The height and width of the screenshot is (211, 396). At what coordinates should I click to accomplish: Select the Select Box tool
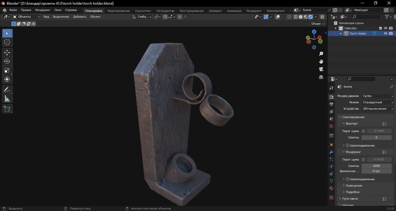(x=7, y=33)
